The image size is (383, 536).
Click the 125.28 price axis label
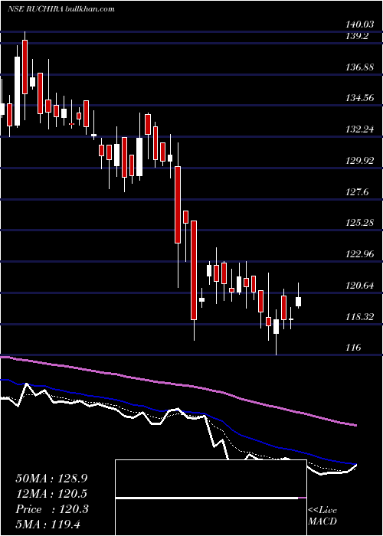coord(360,223)
